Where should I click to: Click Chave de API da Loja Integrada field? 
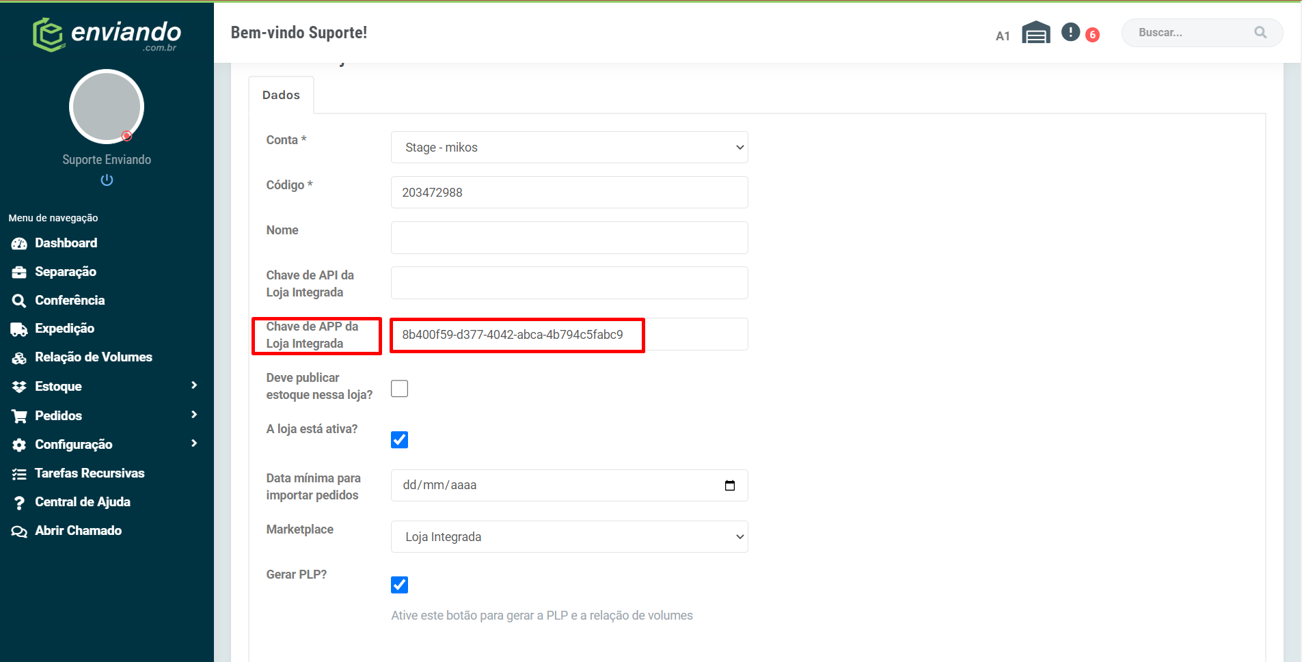click(x=569, y=283)
